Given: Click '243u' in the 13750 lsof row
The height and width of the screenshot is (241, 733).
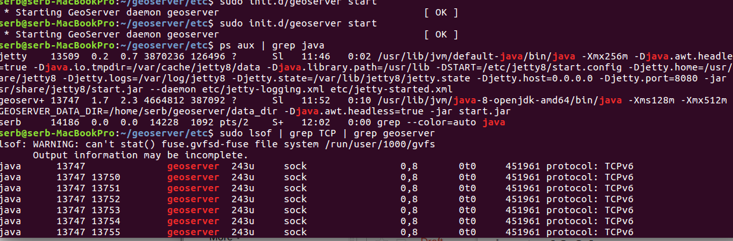Looking at the screenshot, I should pyautogui.click(x=242, y=177).
